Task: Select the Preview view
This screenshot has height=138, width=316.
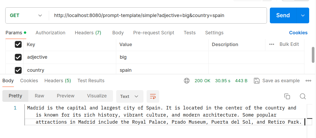Action: coord(66,96)
